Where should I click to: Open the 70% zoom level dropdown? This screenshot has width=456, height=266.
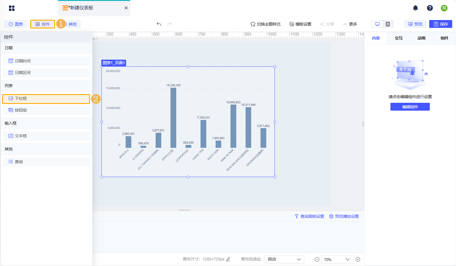[x=337, y=259]
